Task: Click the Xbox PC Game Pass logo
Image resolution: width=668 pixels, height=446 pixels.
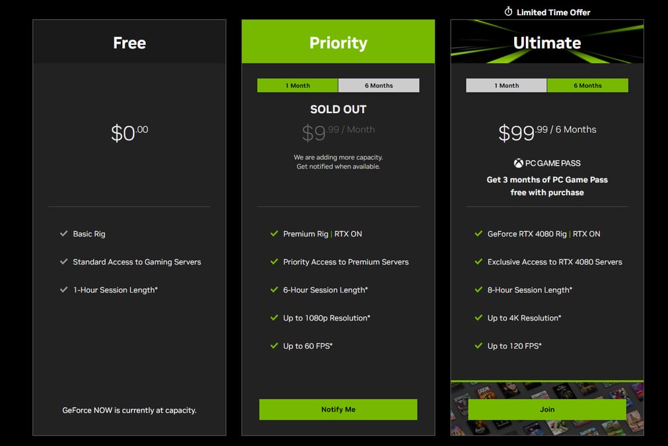Action: [x=547, y=163]
